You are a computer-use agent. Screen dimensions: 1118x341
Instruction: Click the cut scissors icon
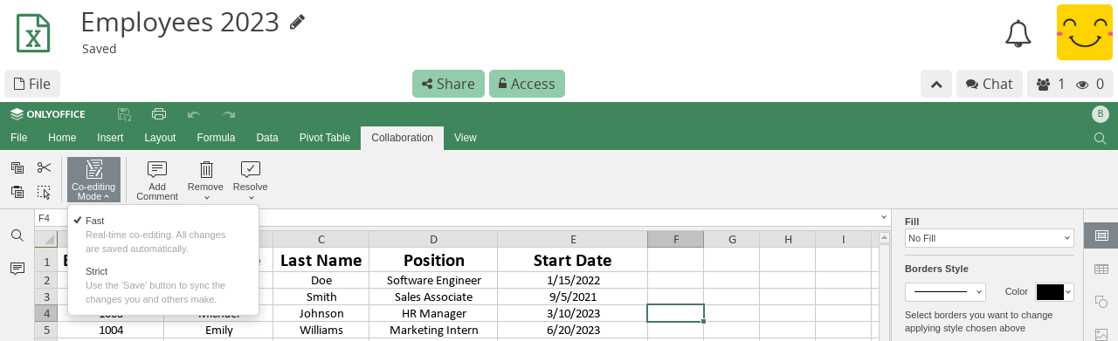45,167
